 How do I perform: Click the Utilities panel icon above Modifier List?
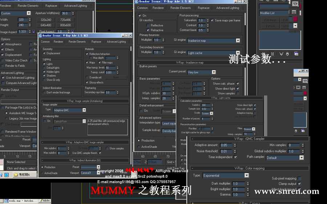pos(295,4)
